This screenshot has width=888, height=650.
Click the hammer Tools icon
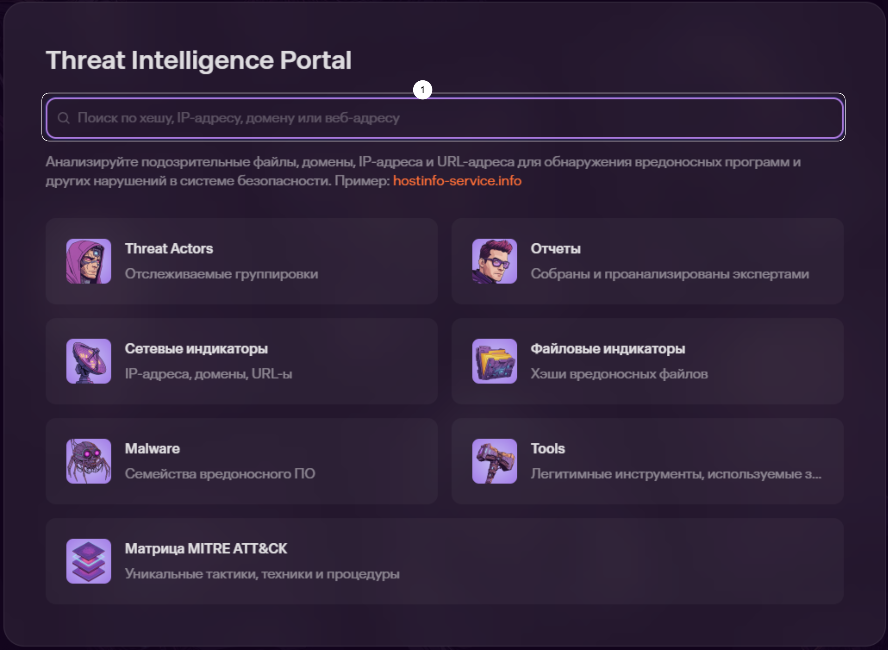(494, 461)
